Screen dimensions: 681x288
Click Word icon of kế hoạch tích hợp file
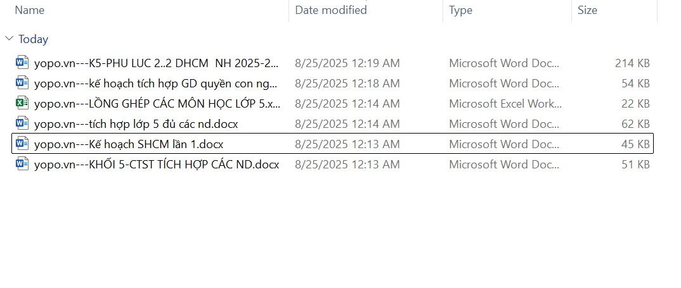22,83
